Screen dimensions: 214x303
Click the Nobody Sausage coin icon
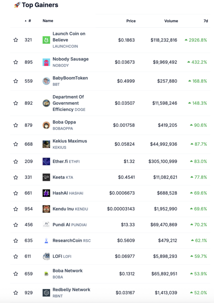pos(46,62)
